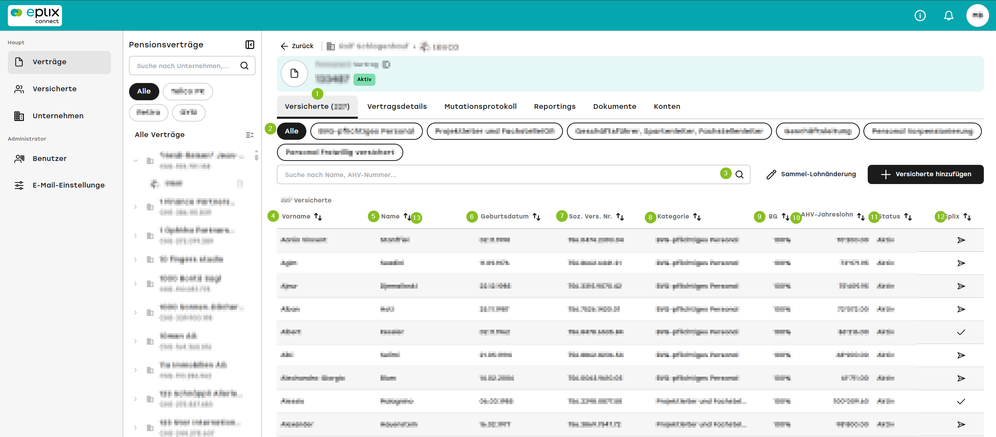The height and width of the screenshot is (437, 996).
Task: Sort the table by Vorname
Action: (x=318, y=217)
